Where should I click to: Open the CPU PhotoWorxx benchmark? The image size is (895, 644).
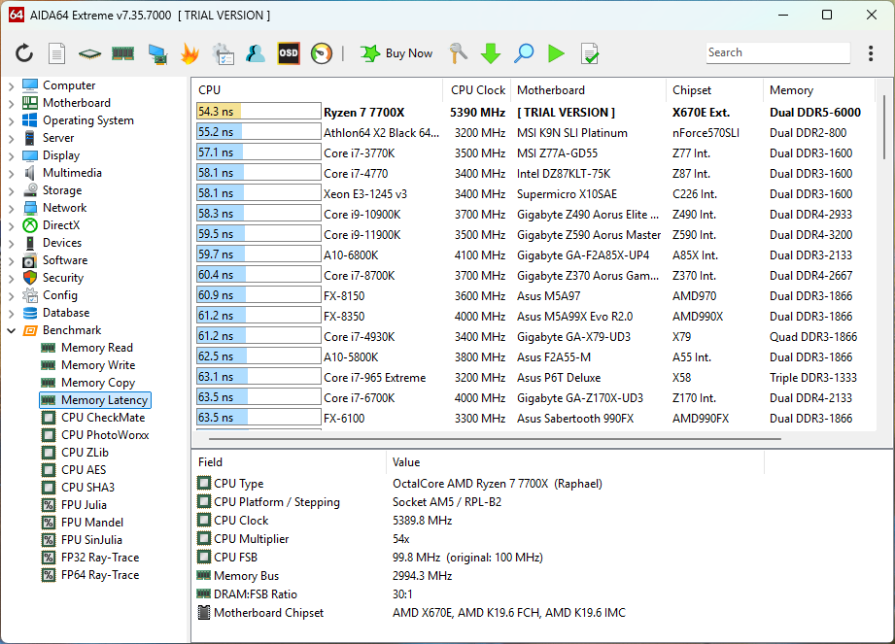[105, 435]
